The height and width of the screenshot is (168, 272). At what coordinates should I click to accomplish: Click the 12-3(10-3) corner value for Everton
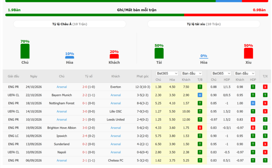[x=143, y=87]
